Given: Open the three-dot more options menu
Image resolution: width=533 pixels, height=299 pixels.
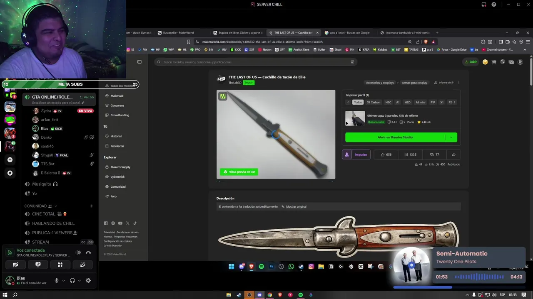Looking at the screenshot, I should (x=458, y=83).
